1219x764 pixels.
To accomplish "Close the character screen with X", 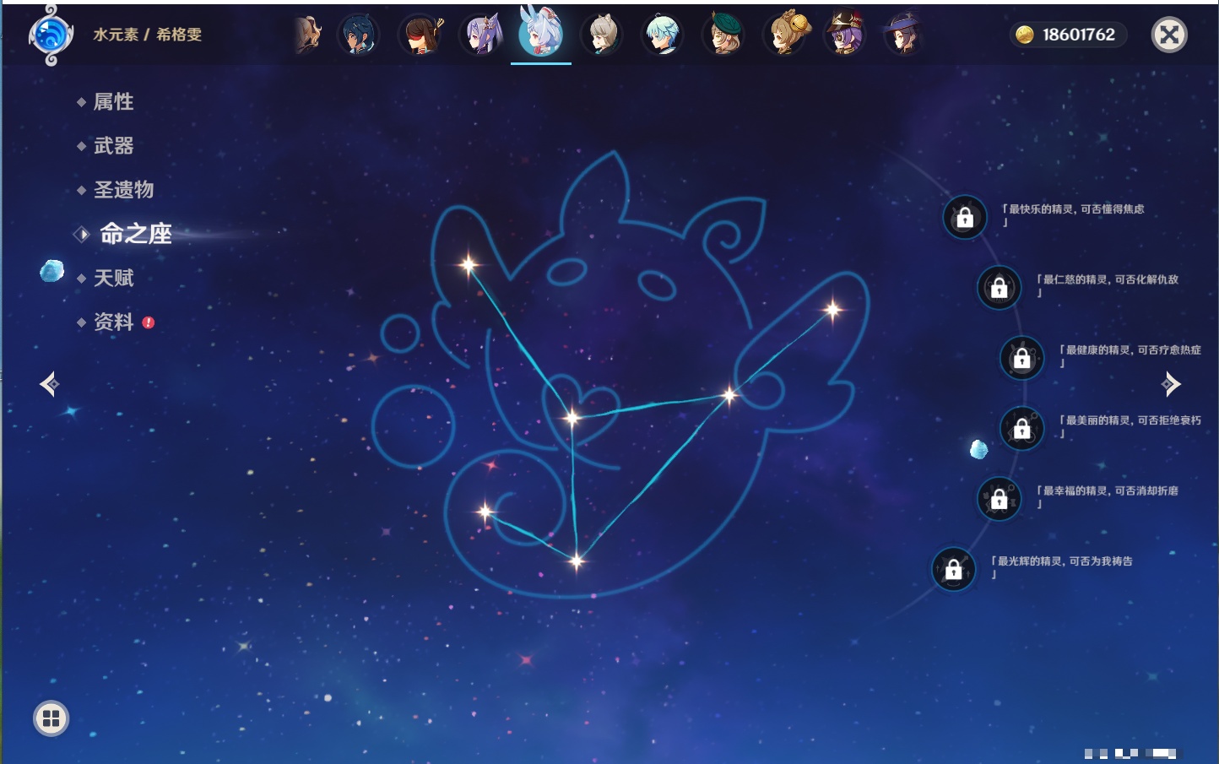I will [1169, 35].
